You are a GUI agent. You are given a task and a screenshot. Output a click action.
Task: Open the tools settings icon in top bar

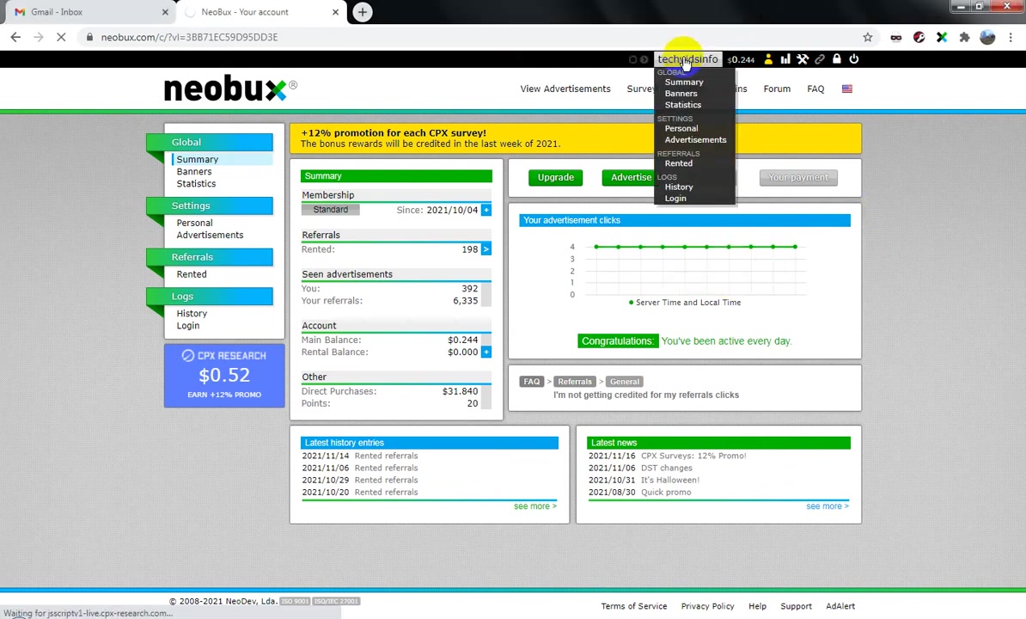[x=803, y=58]
